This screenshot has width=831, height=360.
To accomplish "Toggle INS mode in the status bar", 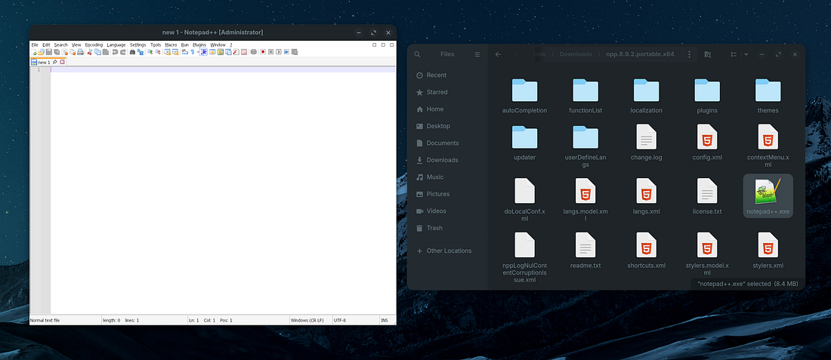I will [385, 320].
